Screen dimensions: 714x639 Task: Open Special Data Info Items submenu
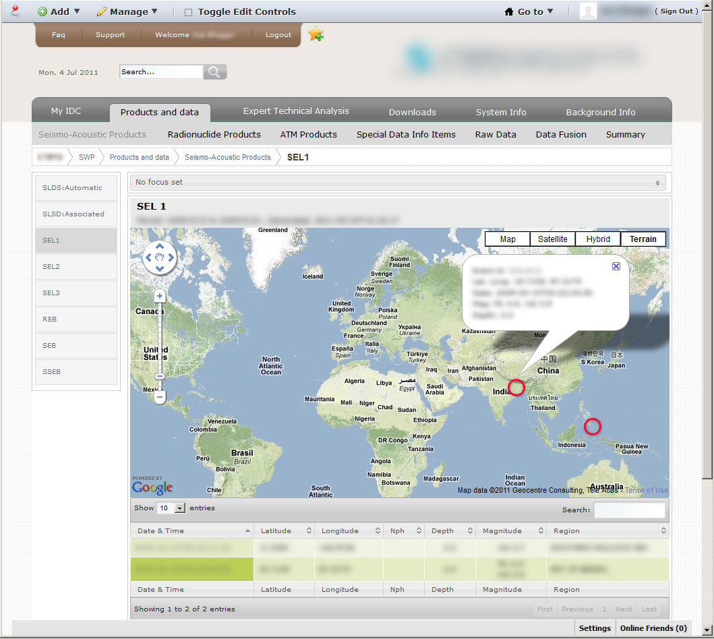406,135
